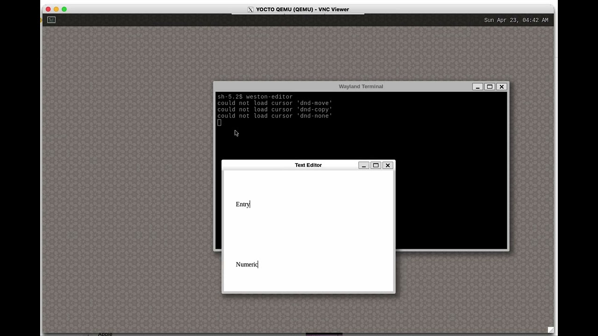Viewport: 598px width, 336px height.
Task: Maximize the Wayland Terminal window
Action: click(490, 86)
